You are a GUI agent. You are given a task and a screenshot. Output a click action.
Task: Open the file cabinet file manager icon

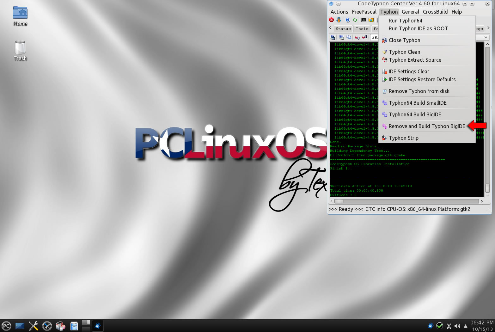pyautogui.click(x=74, y=326)
